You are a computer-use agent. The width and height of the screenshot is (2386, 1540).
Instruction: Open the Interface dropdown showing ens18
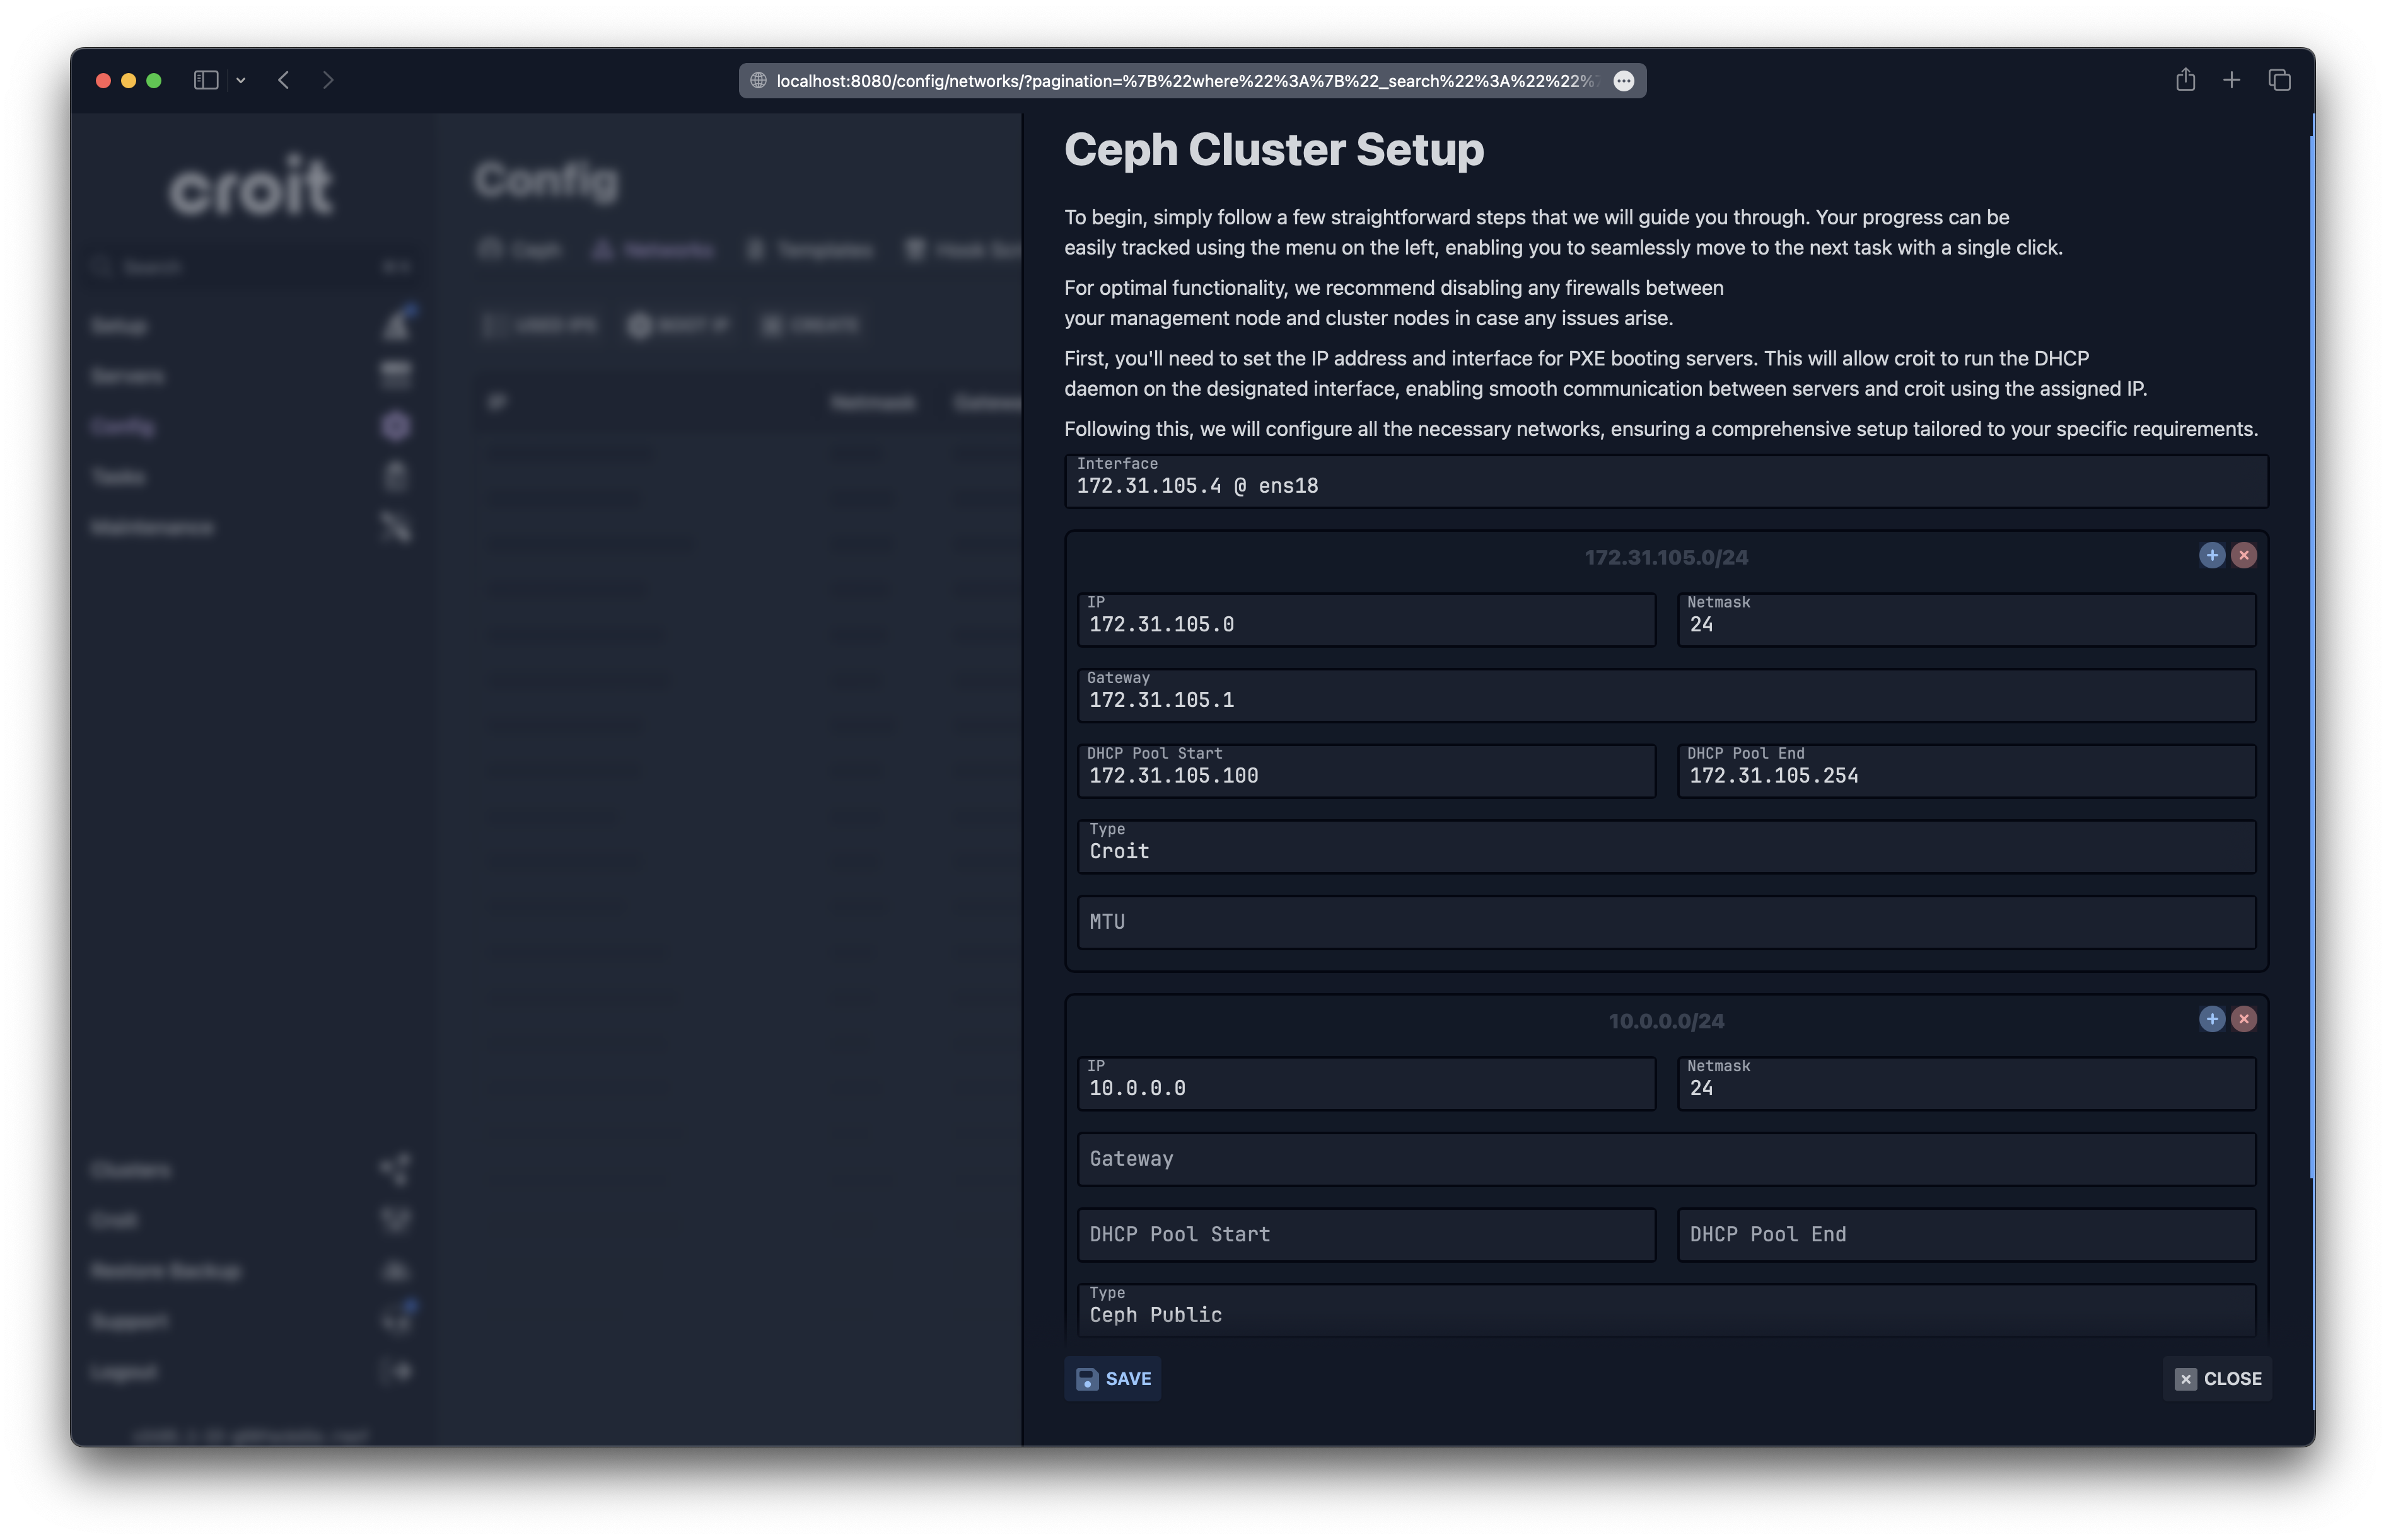click(x=1666, y=482)
